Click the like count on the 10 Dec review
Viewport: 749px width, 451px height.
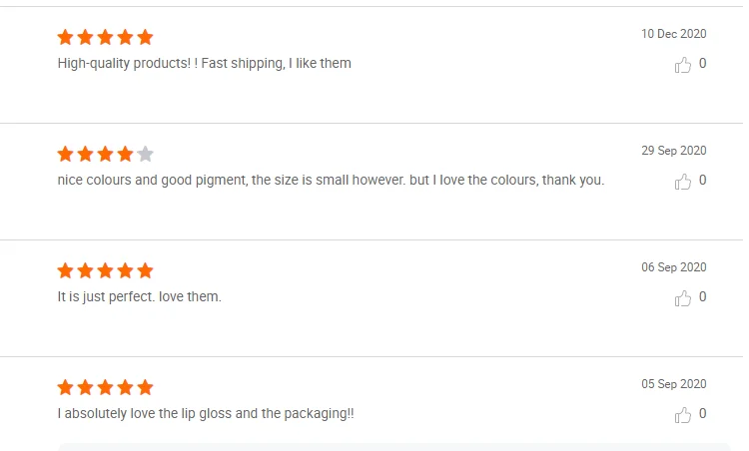coord(703,64)
